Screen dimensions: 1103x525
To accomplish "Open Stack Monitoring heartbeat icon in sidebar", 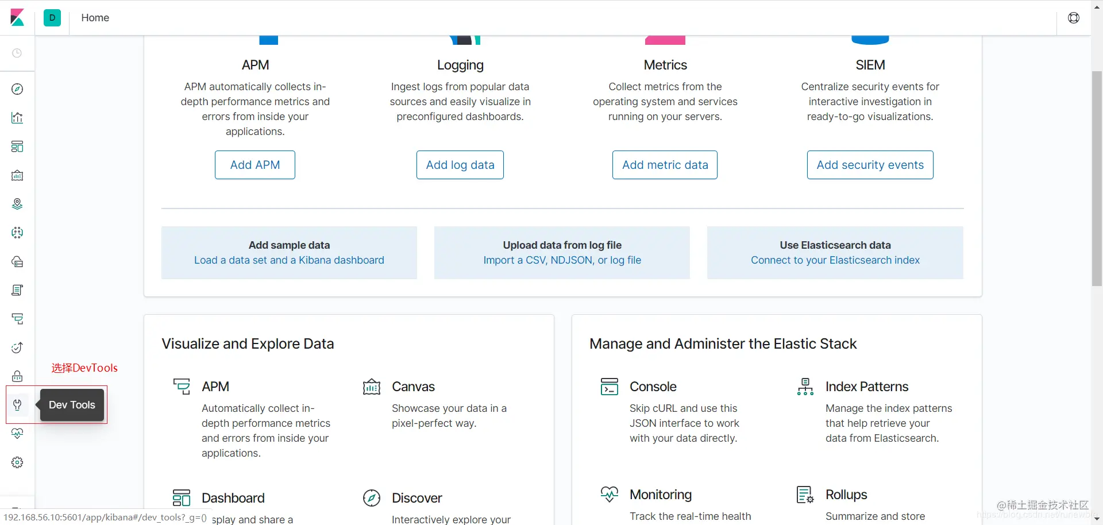I will [x=17, y=434].
